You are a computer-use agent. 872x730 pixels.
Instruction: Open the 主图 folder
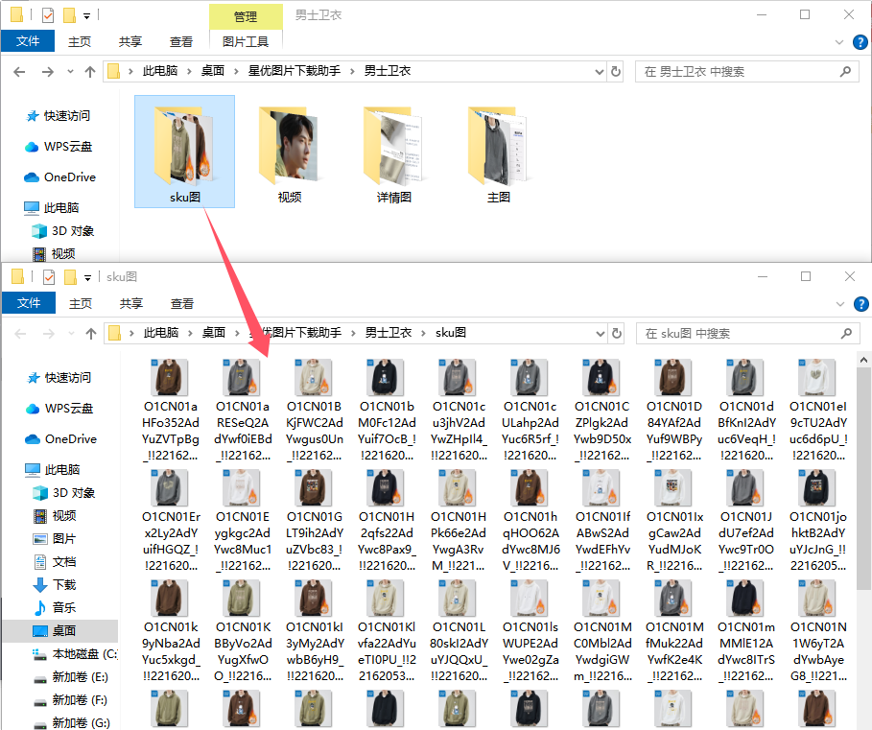(498, 152)
